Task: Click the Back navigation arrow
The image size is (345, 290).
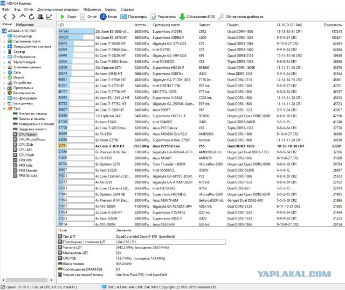Action: coord(5,17)
